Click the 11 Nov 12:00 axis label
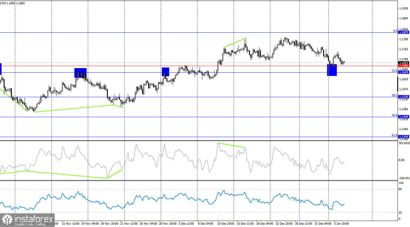Screen dimensions: 410x227 pyautogui.click(x=70, y=224)
